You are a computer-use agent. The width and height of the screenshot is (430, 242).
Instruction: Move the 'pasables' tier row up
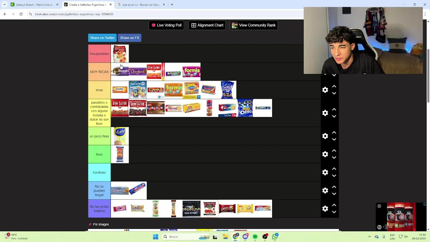tap(334, 110)
